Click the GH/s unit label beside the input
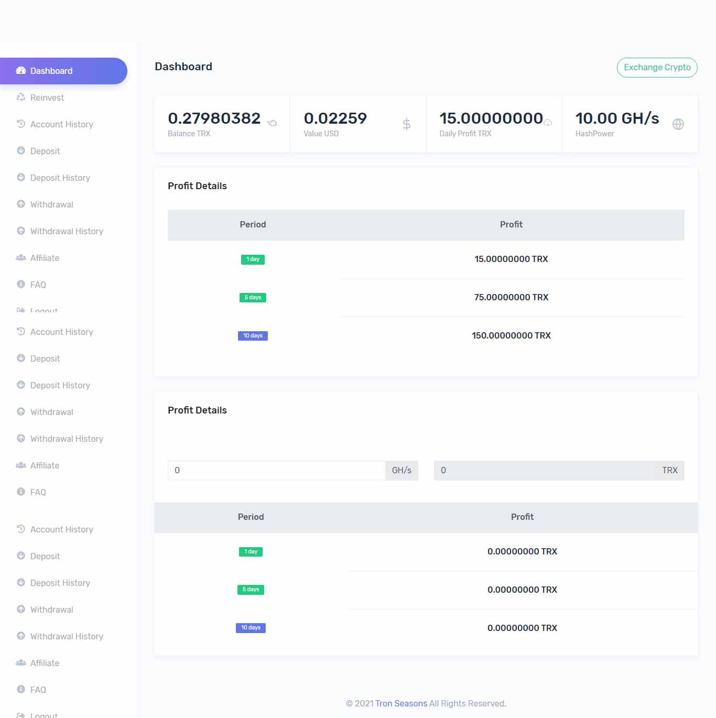The image size is (716, 718). click(402, 470)
